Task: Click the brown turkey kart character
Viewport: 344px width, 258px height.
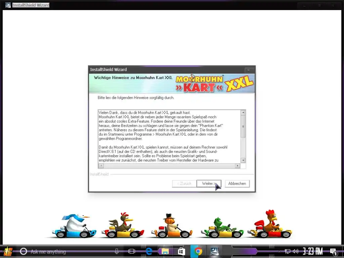Action: coord(123,225)
